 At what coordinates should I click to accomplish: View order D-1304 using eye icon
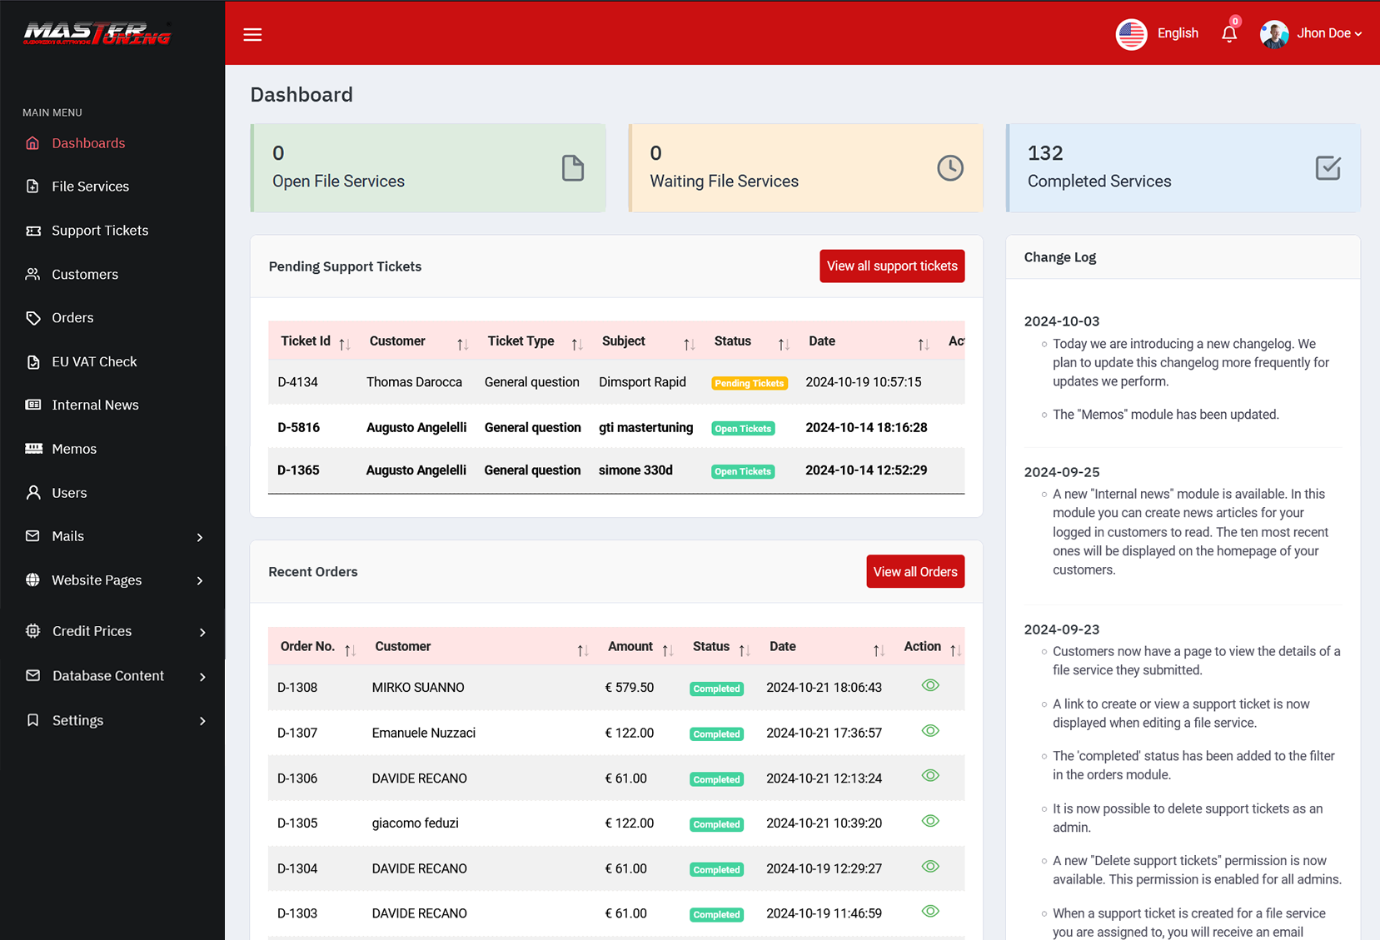coord(930,867)
